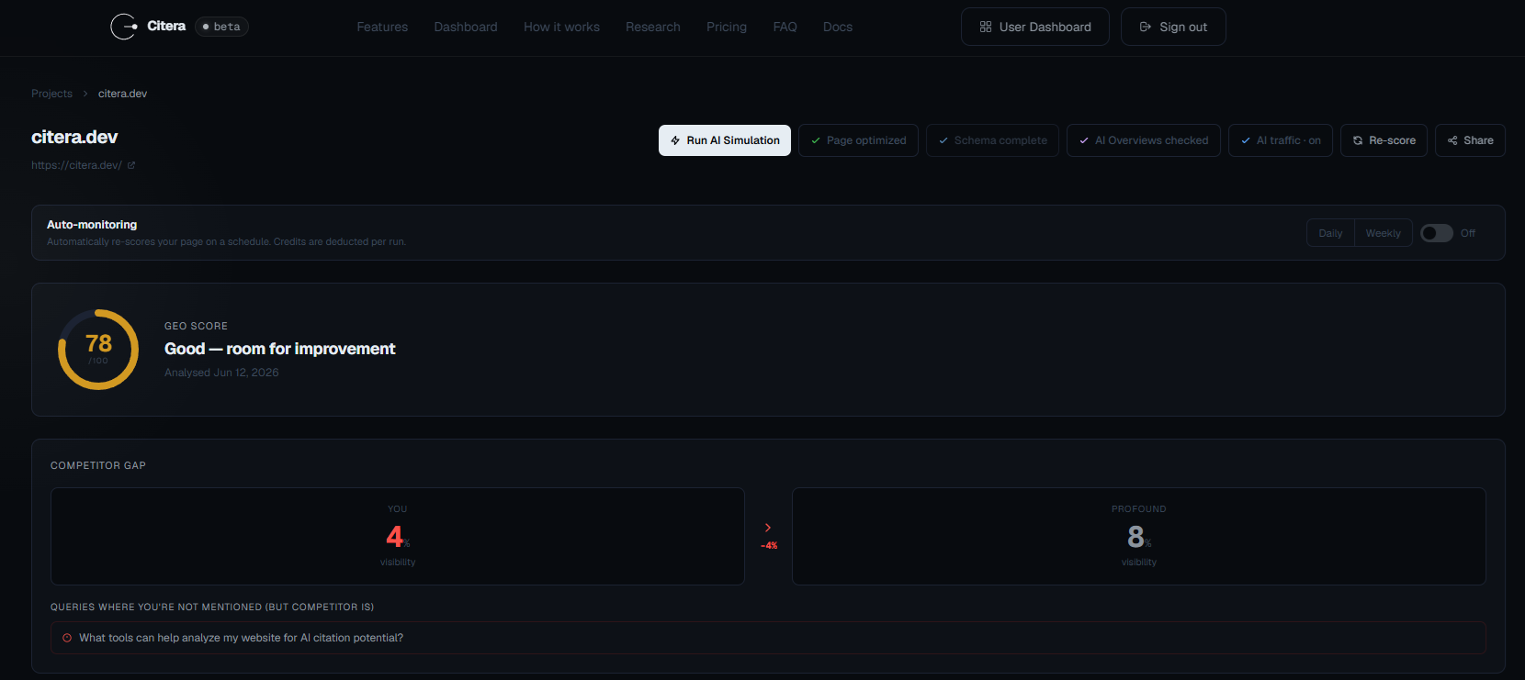Select Weekly auto-monitoring schedule

(x=1383, y=233)
